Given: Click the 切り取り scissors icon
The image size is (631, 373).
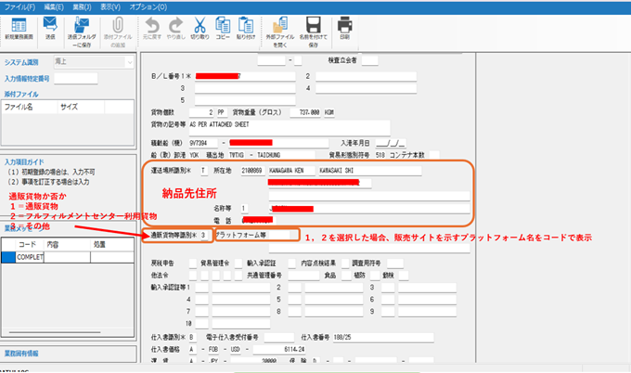Looking at the screenshot, I should (200, 26).
